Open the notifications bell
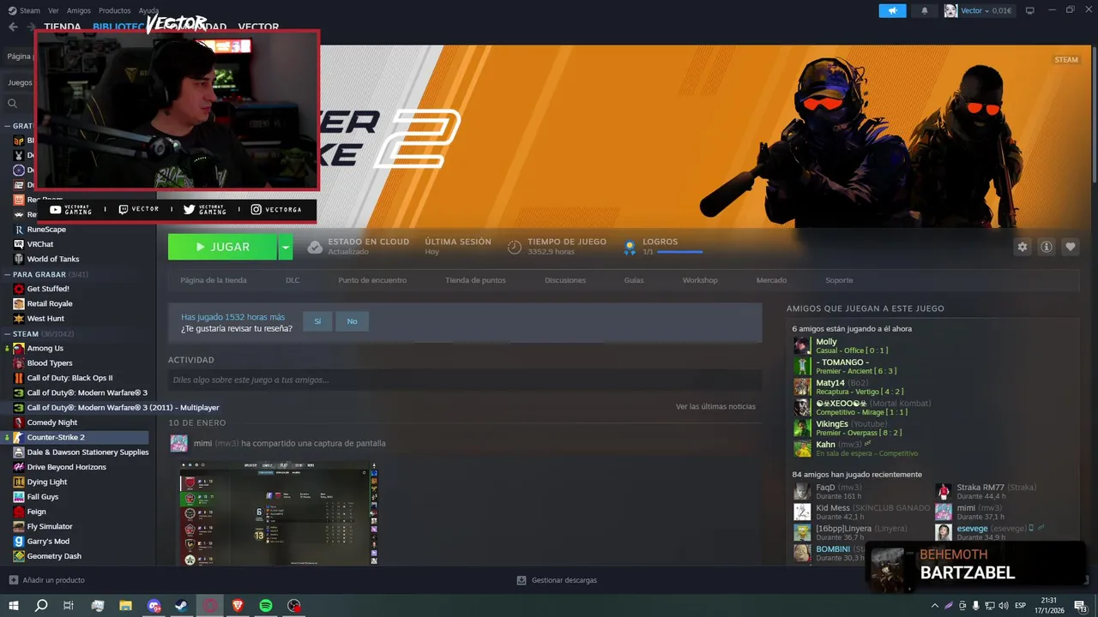The width and height of the screenshot is (1098, 617). [x=925, y=10]
